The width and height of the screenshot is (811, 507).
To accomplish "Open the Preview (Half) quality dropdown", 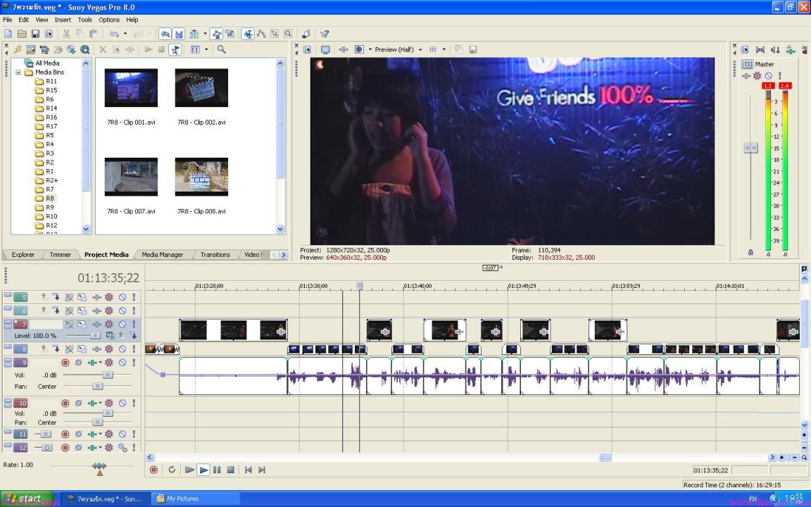I will point(420,50).
